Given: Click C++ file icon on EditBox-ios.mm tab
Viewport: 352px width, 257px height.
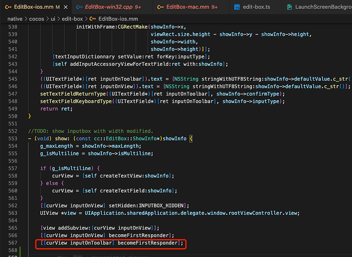Looking at the screenshot, I should click(x=8, y=7).
